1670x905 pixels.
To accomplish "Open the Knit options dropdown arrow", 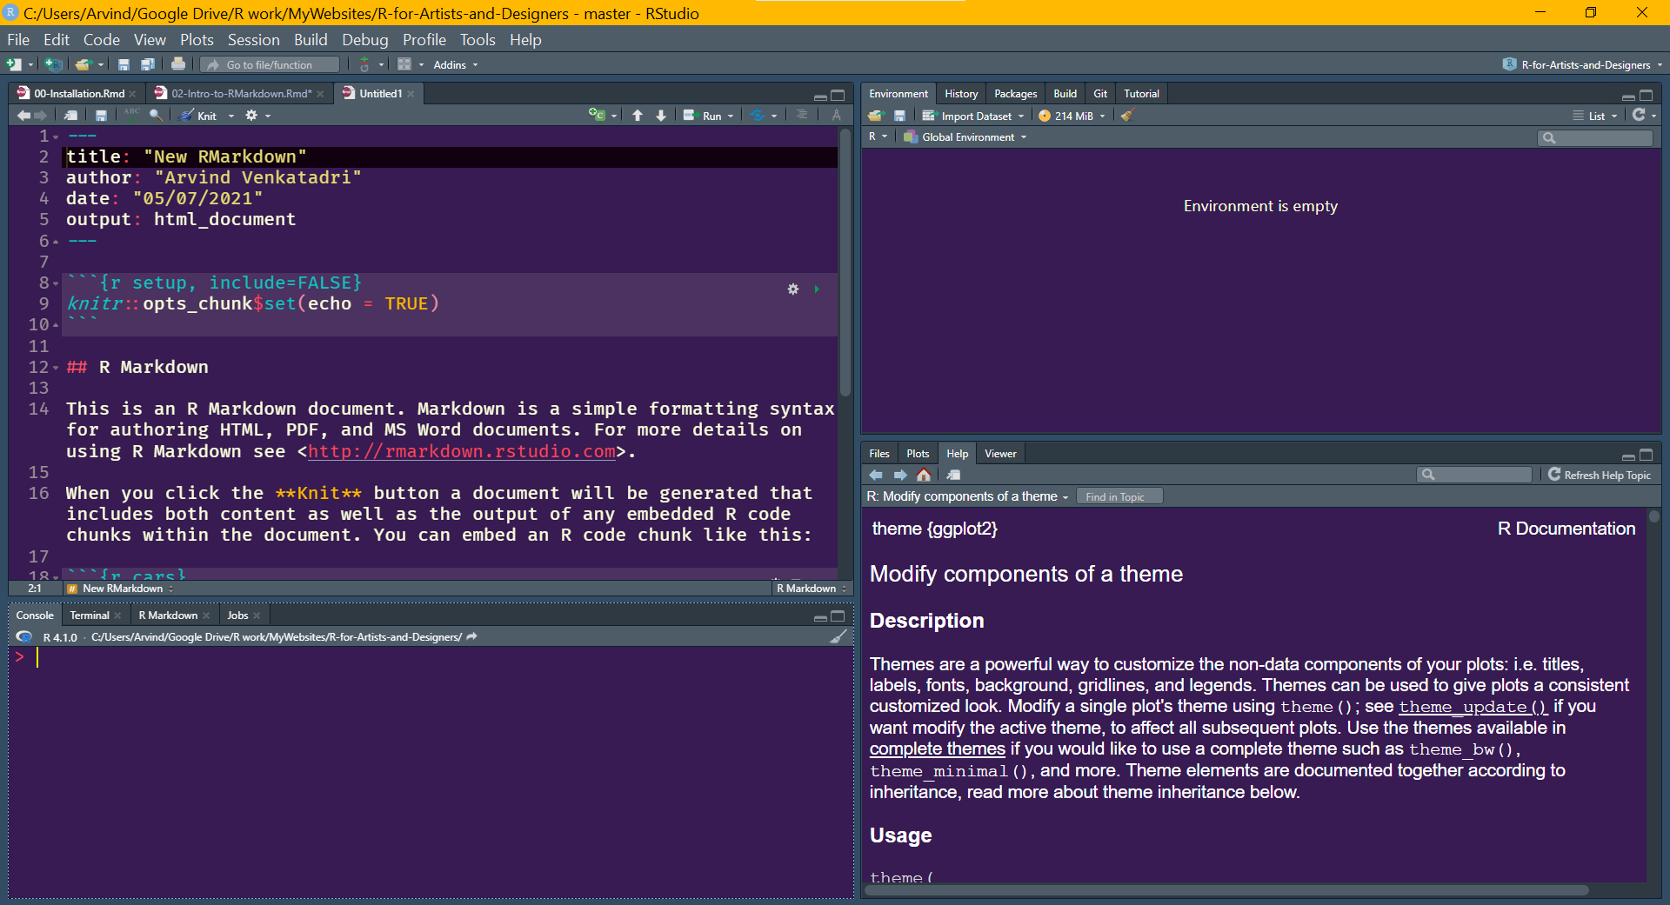I will 231,116.
